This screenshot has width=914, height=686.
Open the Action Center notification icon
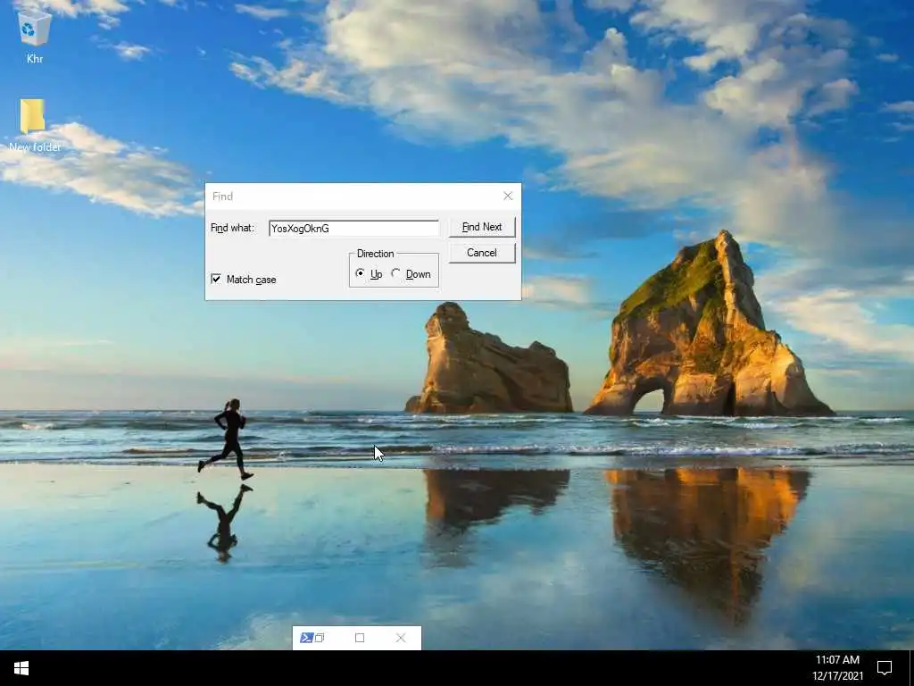(885, 668)
